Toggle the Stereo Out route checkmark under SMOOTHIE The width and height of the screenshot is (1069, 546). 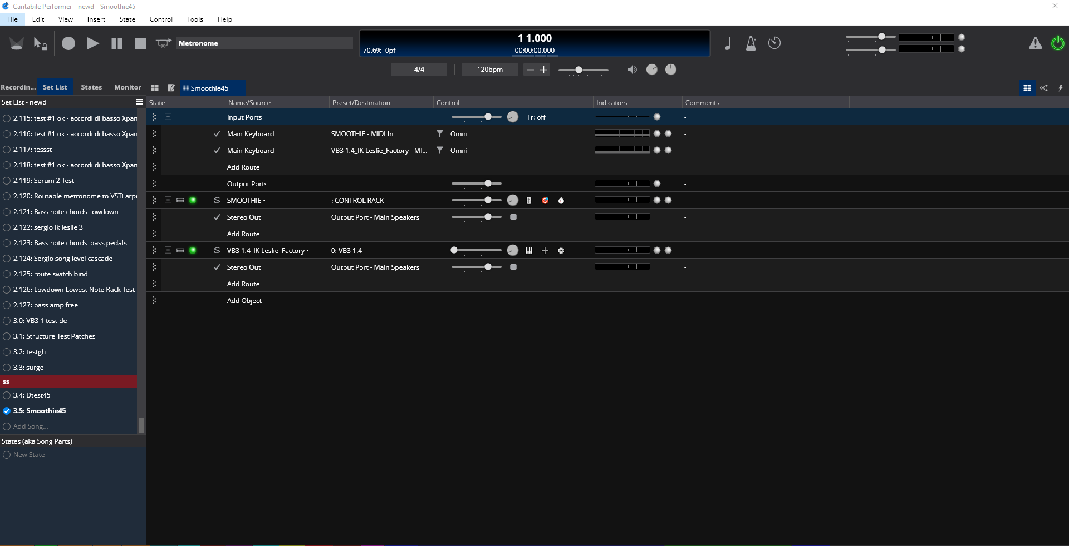coord(217,217)
